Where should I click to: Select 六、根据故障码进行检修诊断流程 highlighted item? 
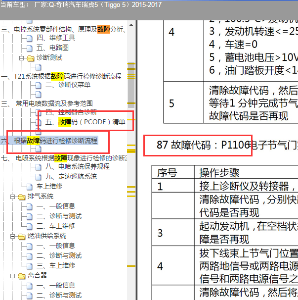pos(49,141)
